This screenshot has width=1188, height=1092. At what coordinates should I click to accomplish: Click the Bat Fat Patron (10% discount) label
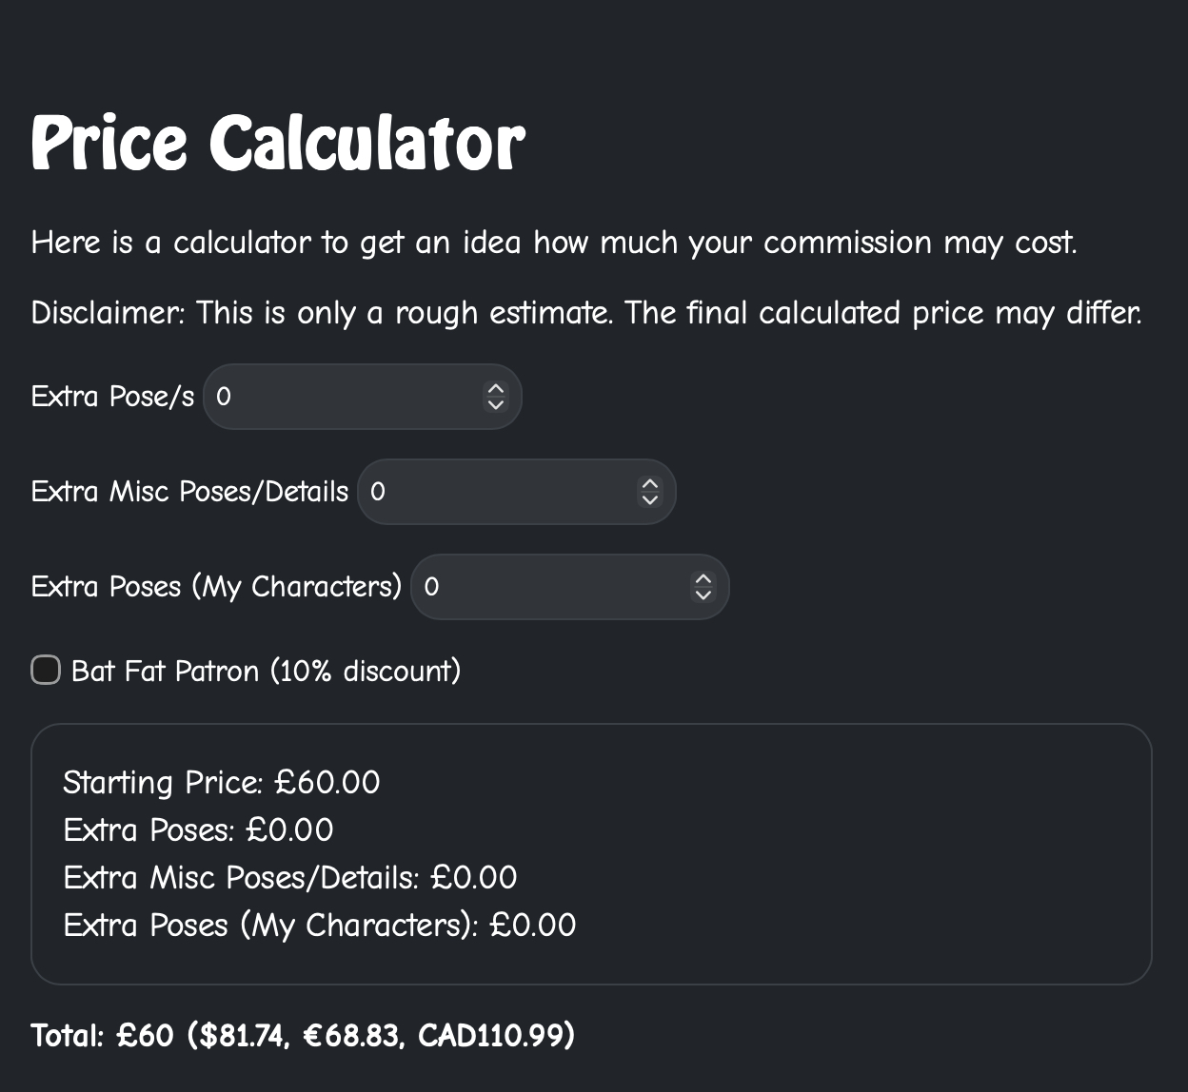[x=266, y=672]
